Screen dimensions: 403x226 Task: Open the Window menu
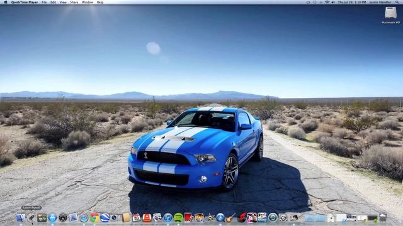pos(88,2)
